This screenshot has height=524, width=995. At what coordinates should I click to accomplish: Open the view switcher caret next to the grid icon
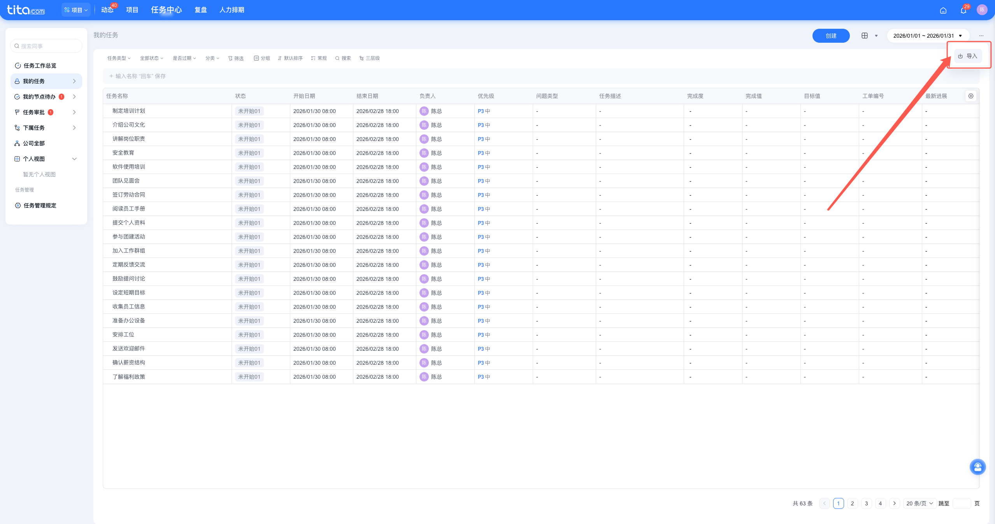(x=876, y=36)
